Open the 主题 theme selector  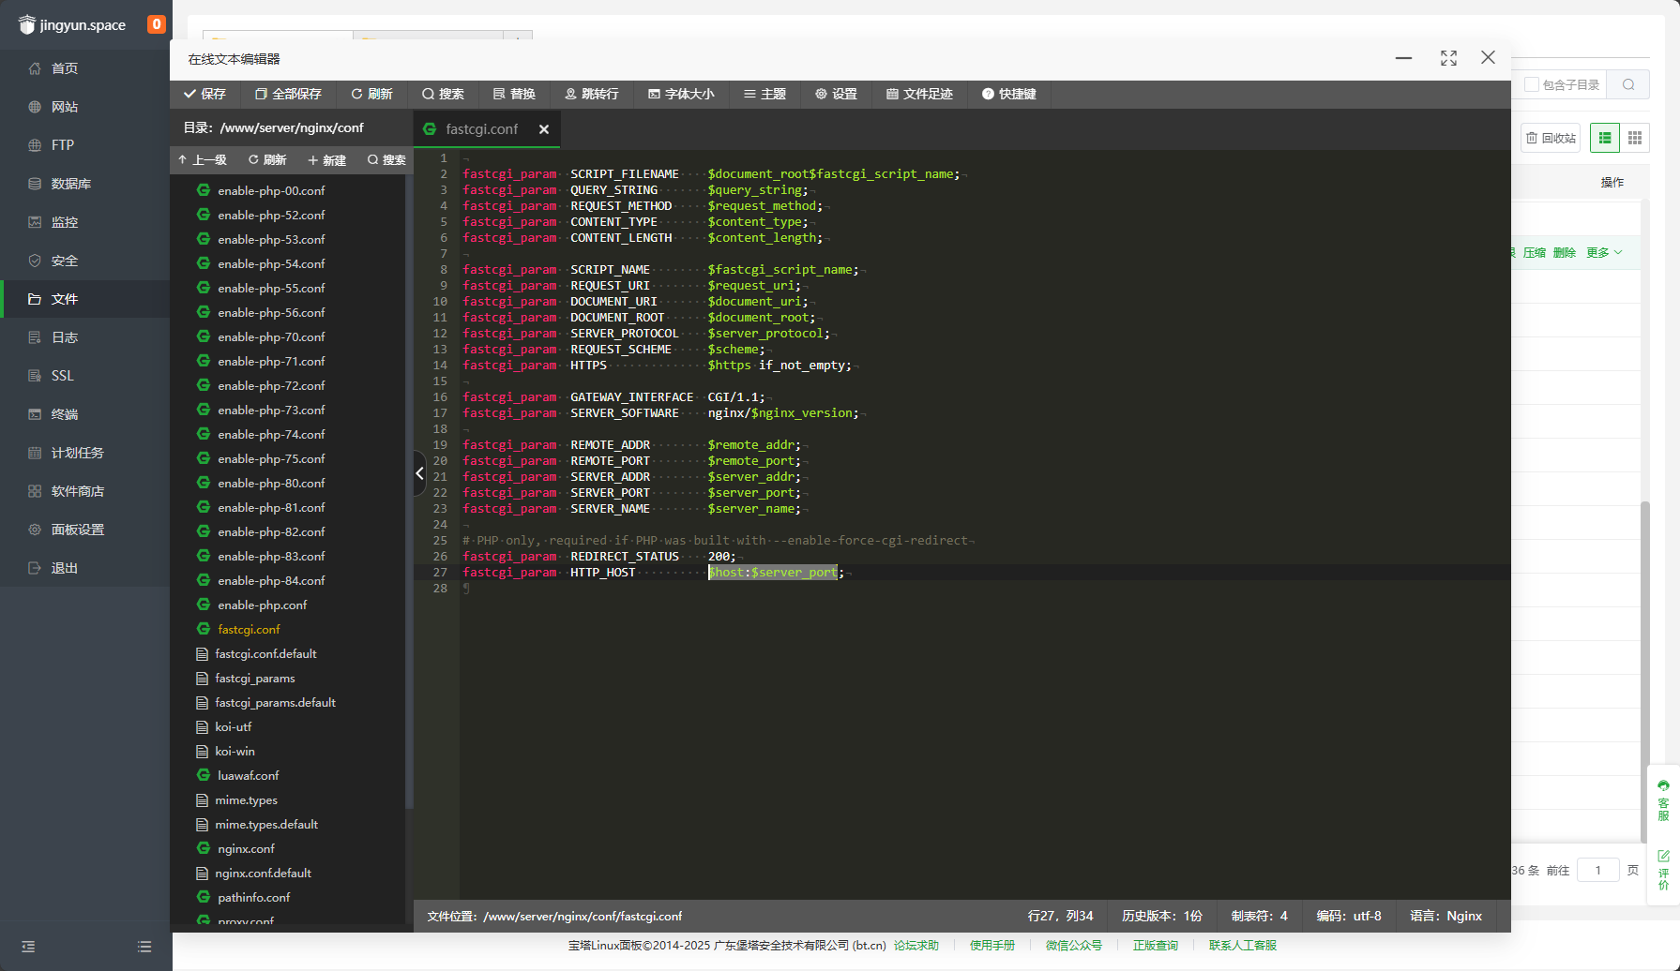pos(764,94)
